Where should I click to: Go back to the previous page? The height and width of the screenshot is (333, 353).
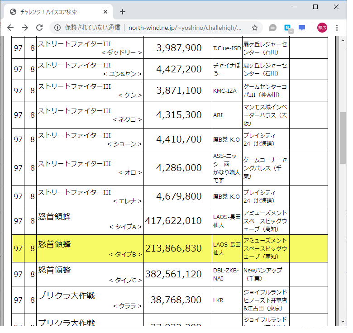click(x=10, y=28)
